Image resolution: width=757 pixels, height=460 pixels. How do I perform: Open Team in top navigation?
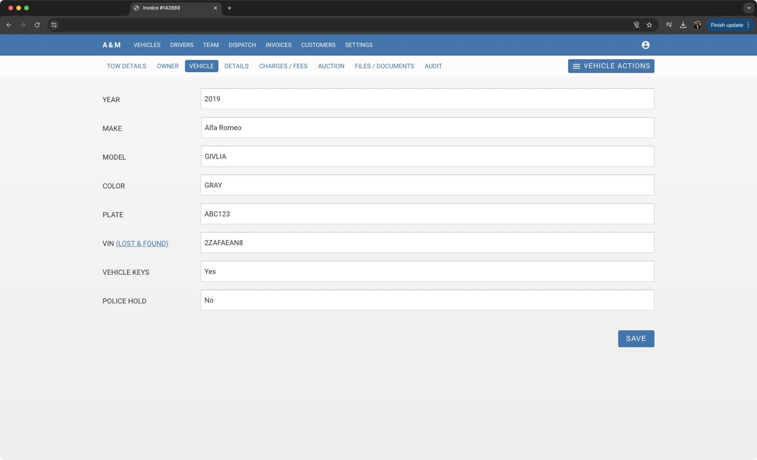coord(211,45)
